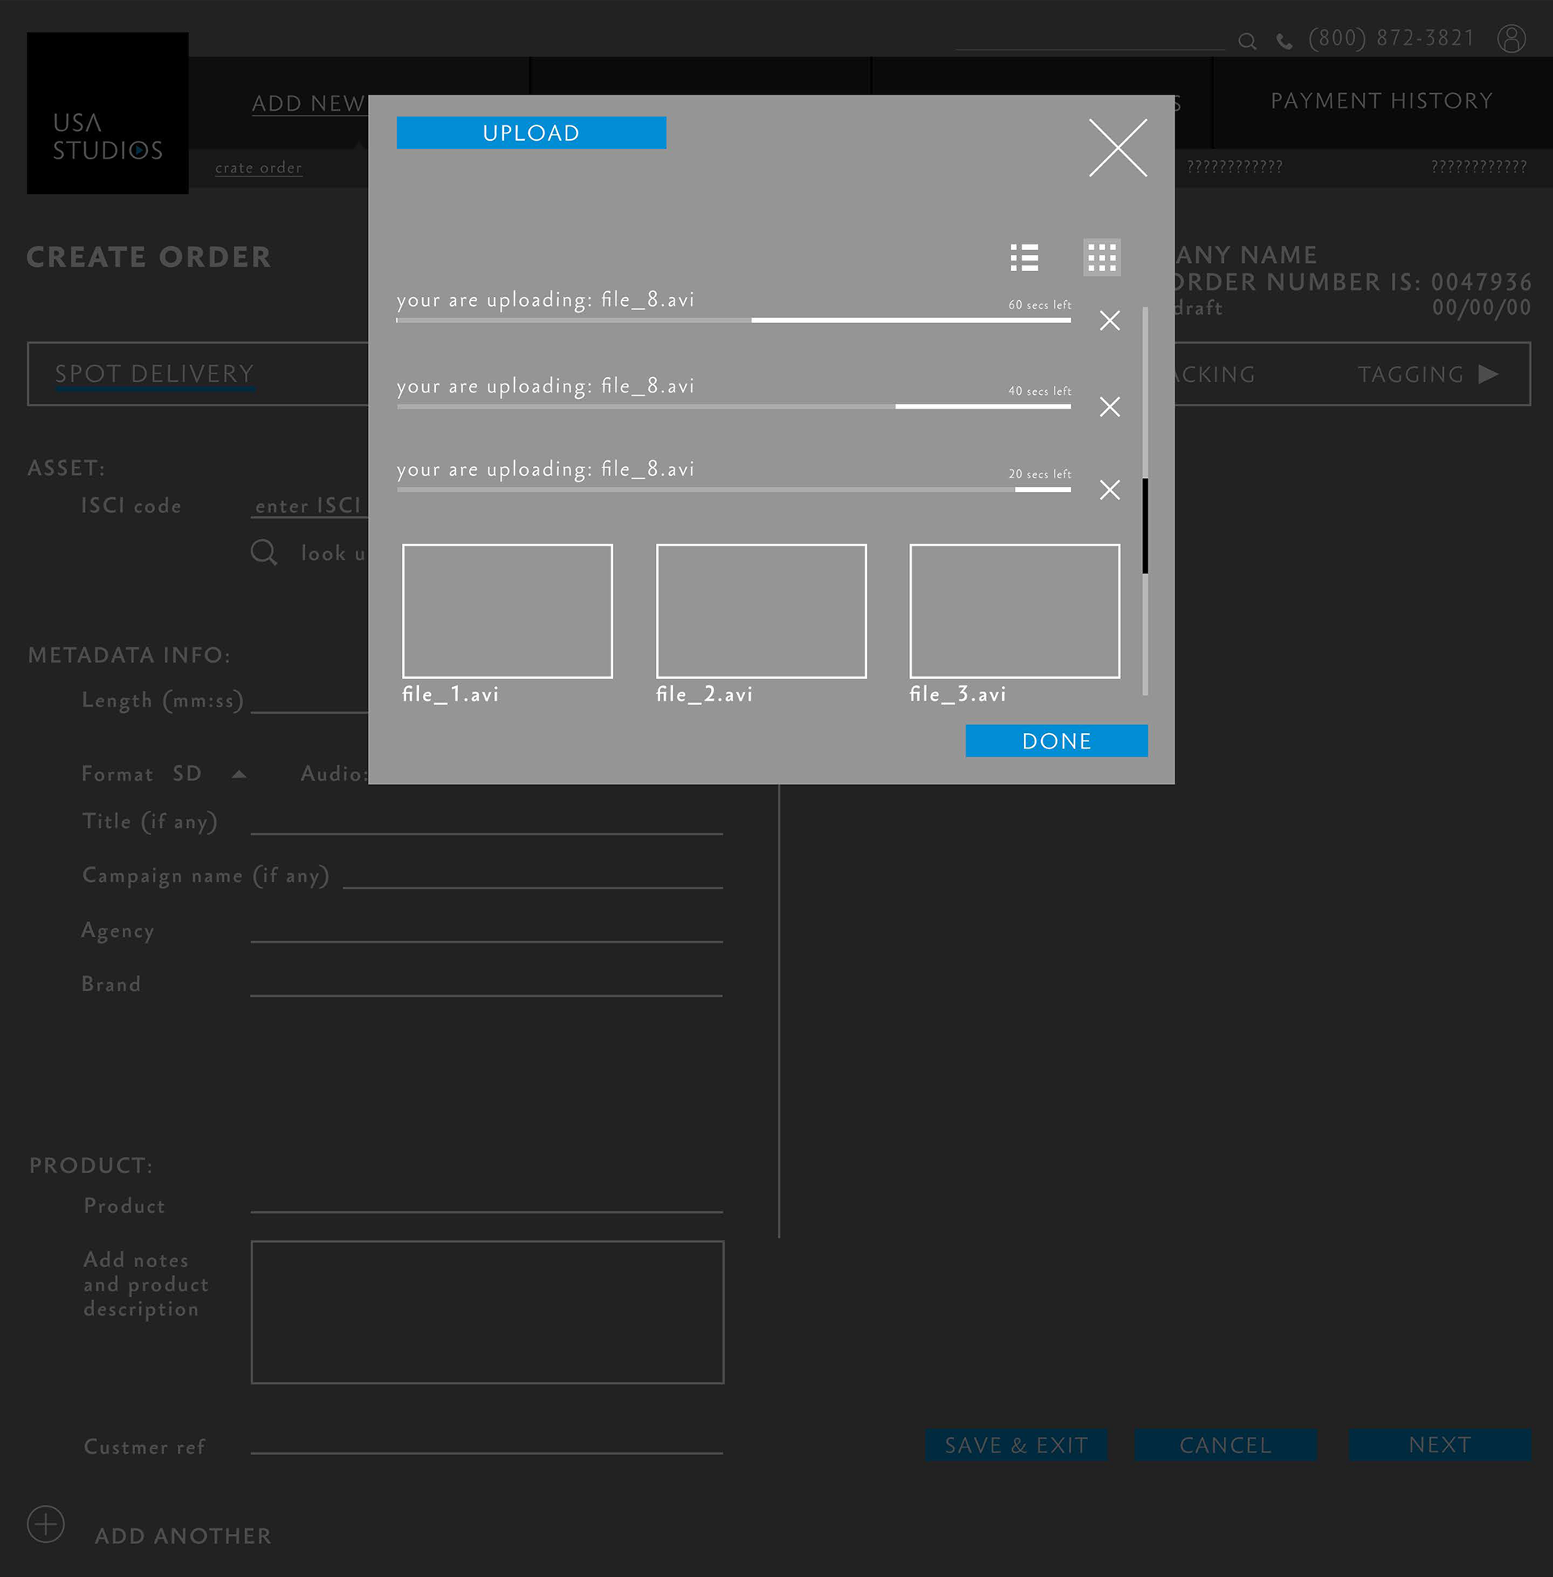
Task: Click the dialog's vertical scrollbar handle
Action: (1145, 525)
